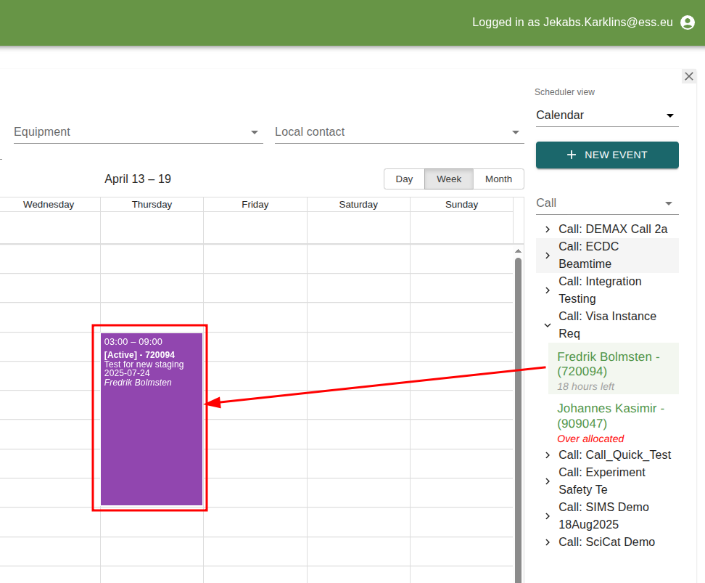Expand Call: DEMAX Call 2a
The height and width of the screenshot is (583, 705).
(547, 228)
